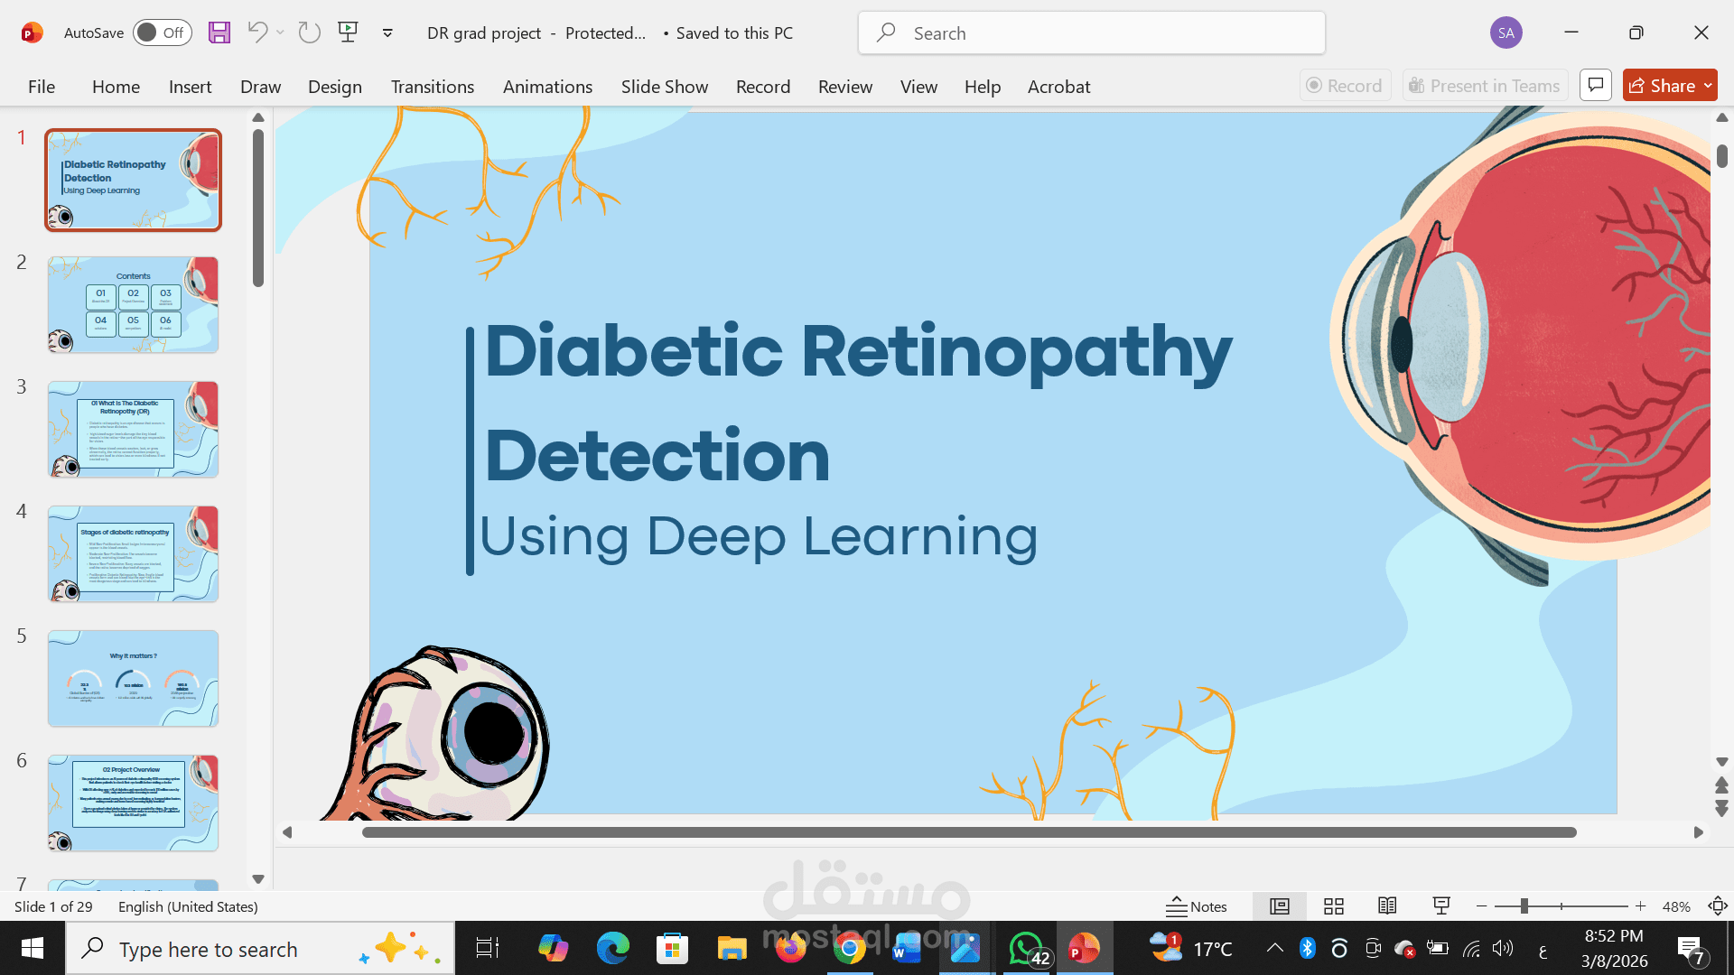Select slide 5 thumbnail Why it matters
Image resolution: width=1734 pixels, height=975 pixels.
click(133, 678)
